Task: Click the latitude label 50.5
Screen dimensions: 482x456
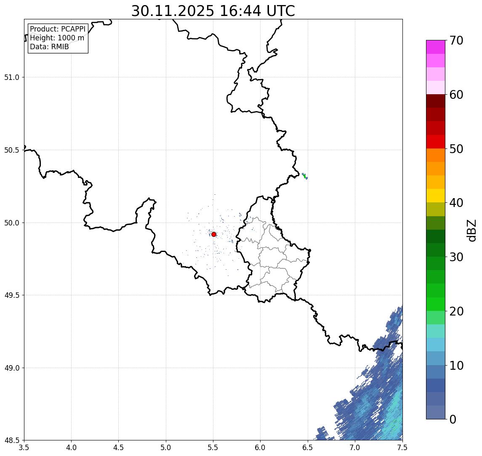Action: point(12,150)
